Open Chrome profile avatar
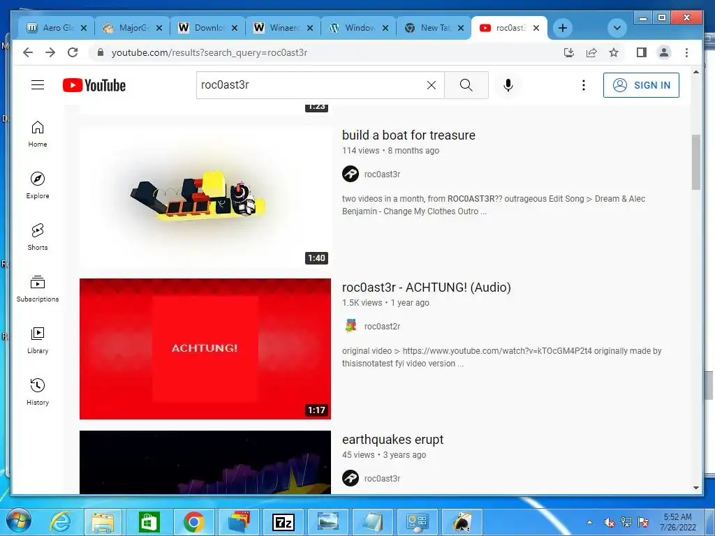715x536 pixels. (664, 52)
